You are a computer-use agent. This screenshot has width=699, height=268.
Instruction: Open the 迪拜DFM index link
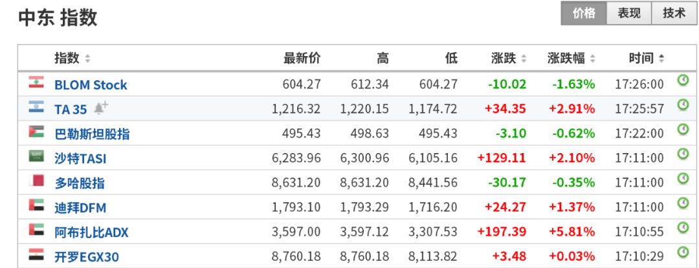pos(80,207)
